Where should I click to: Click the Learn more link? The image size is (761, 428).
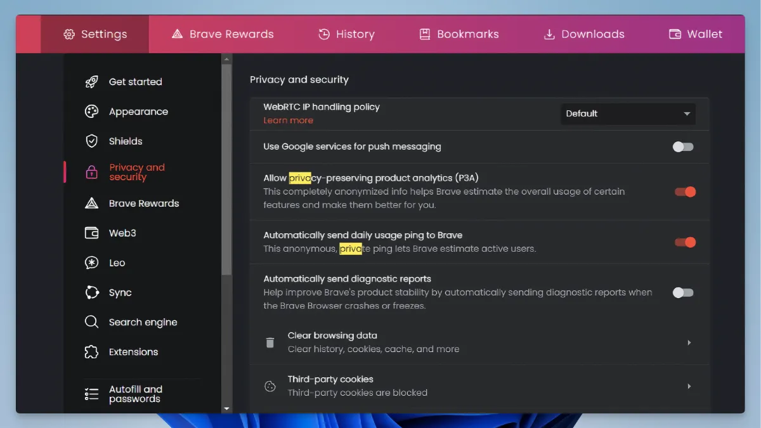288,120
